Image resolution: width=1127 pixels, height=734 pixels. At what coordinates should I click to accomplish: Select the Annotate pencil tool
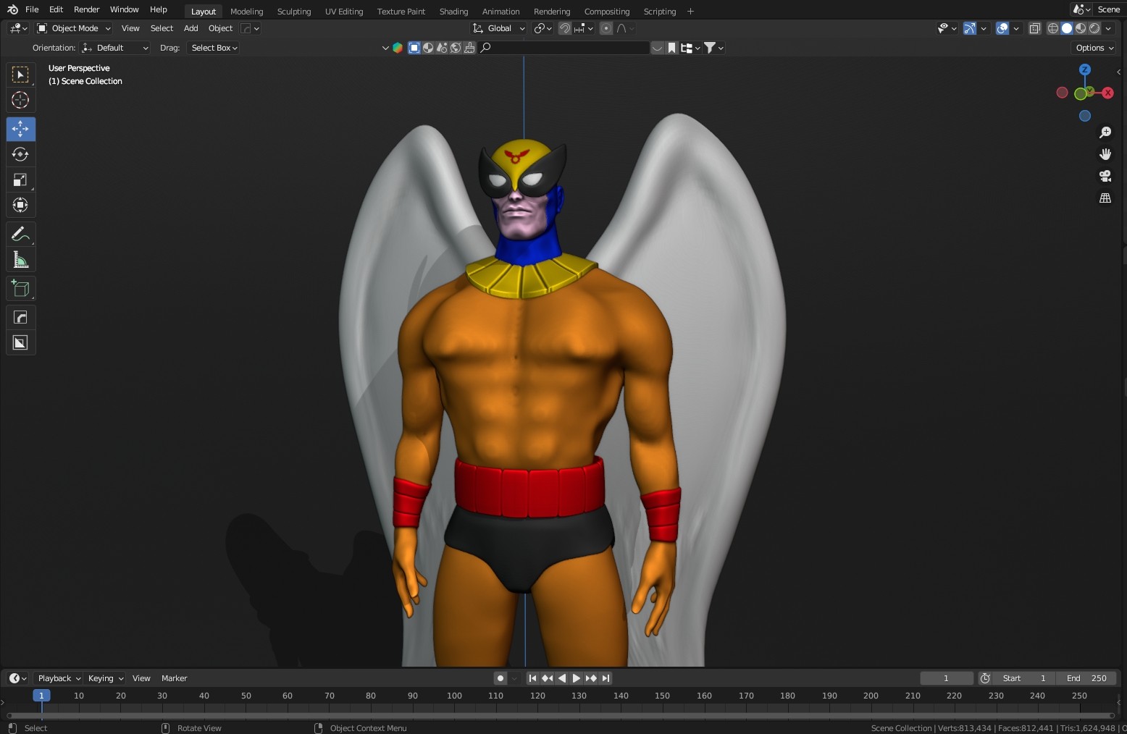[20, 234]
